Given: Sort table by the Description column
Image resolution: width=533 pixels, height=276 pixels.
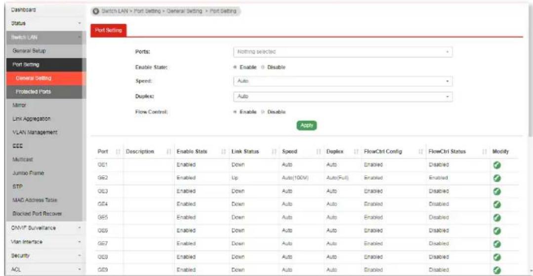Looking at the screenshot, I should (168, 152).
